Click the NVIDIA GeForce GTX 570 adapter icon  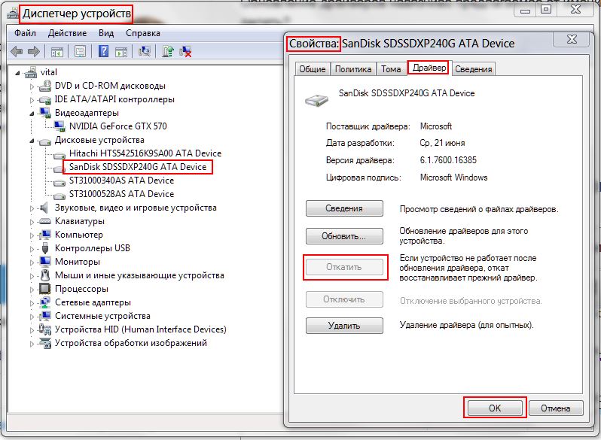[x=59, y=126]
